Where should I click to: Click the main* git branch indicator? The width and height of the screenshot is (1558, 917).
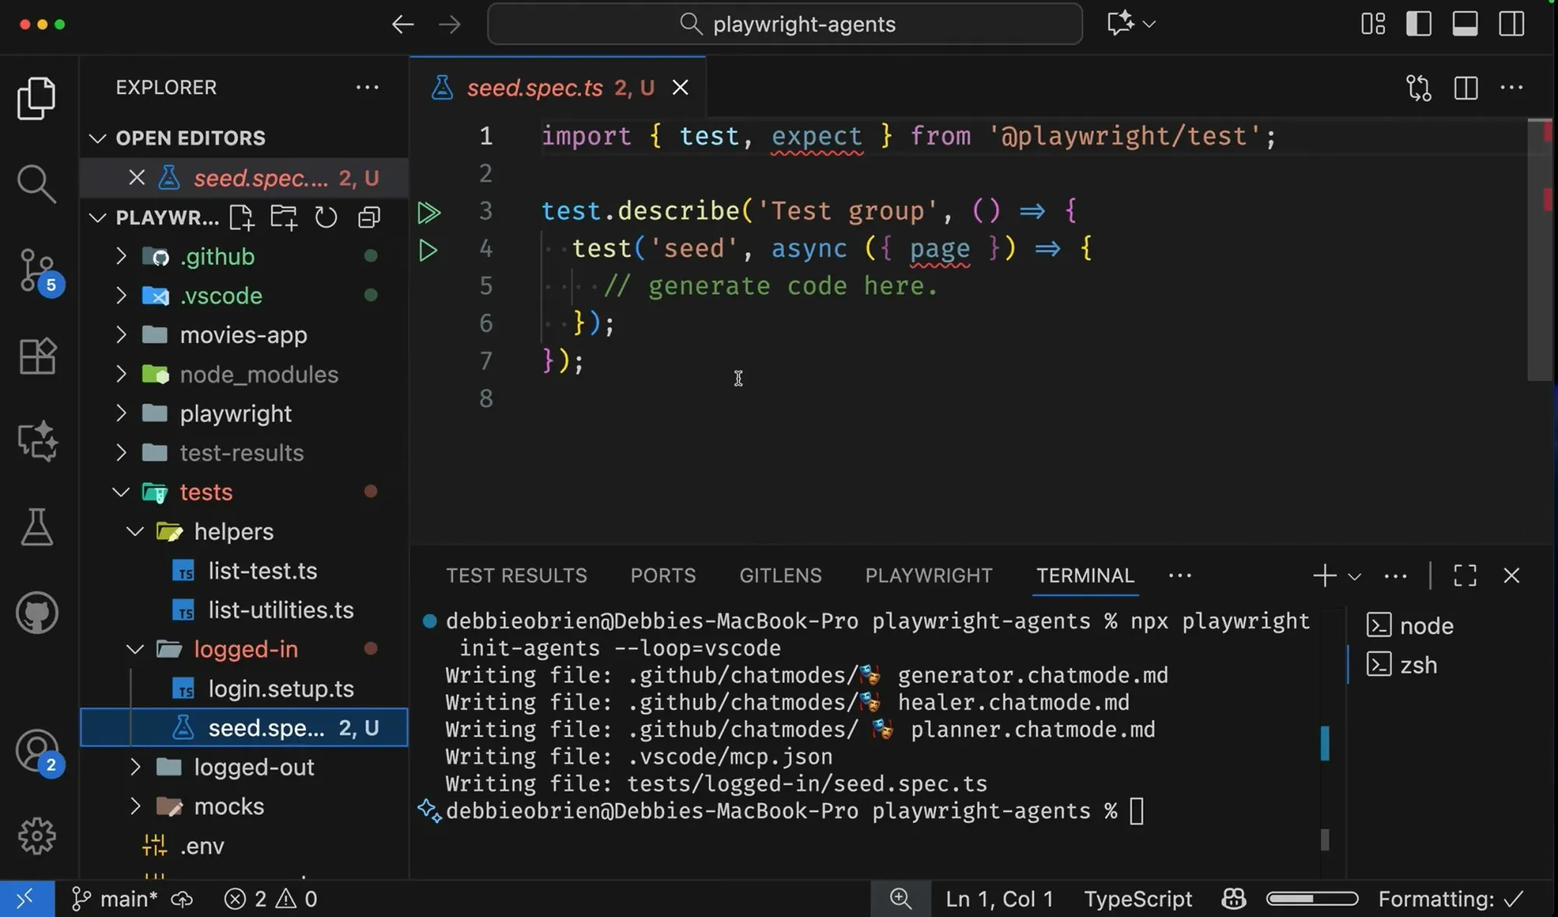pos(115,899)
